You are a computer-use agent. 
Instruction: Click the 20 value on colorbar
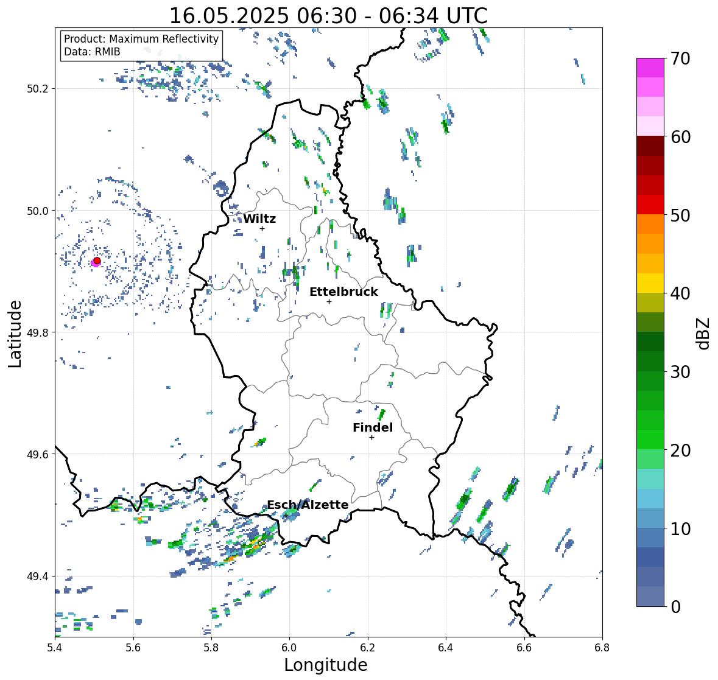[x=680, y=450]
